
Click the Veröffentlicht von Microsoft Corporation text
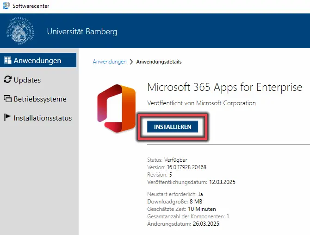pos(201,103)
